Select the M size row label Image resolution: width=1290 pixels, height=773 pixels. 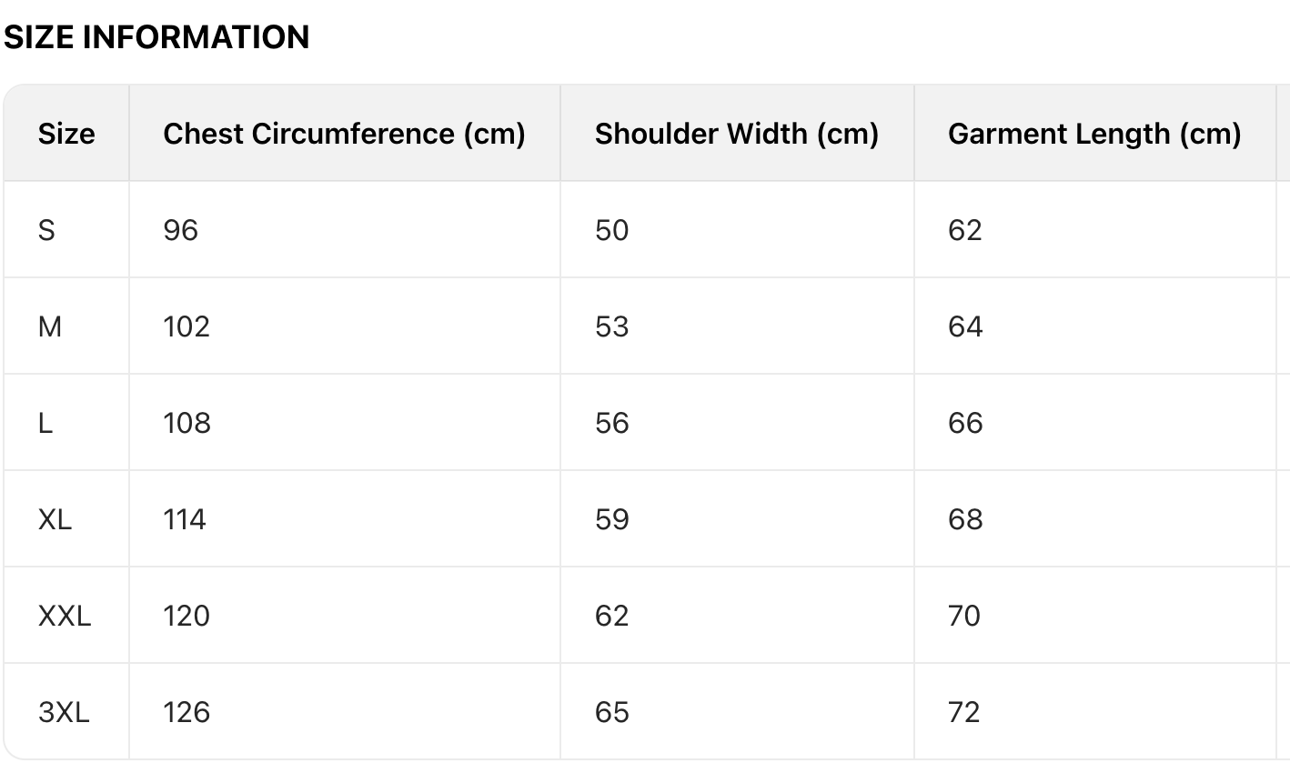click(x=50, y=326)
